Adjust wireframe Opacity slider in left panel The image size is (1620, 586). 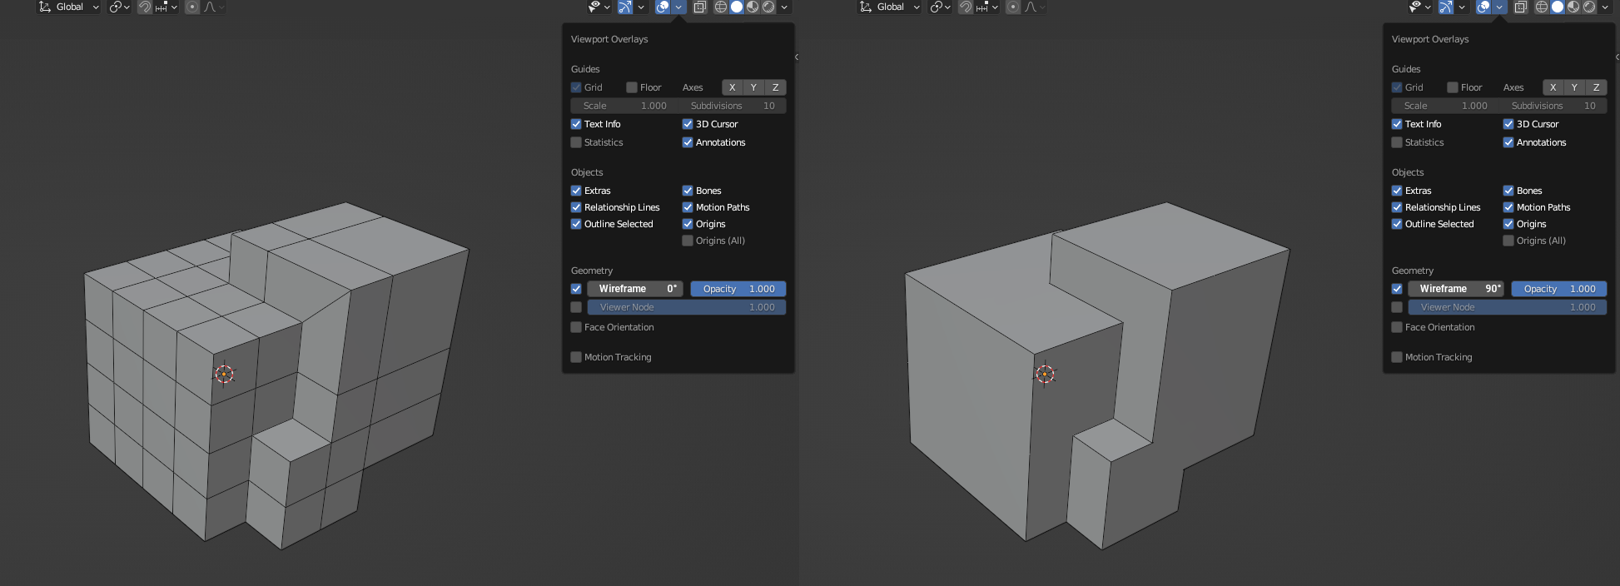tap(738, 289)
